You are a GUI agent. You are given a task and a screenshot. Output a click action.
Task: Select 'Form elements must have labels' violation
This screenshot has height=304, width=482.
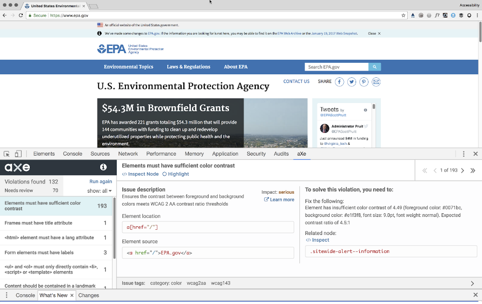click(x=57, y=252)
